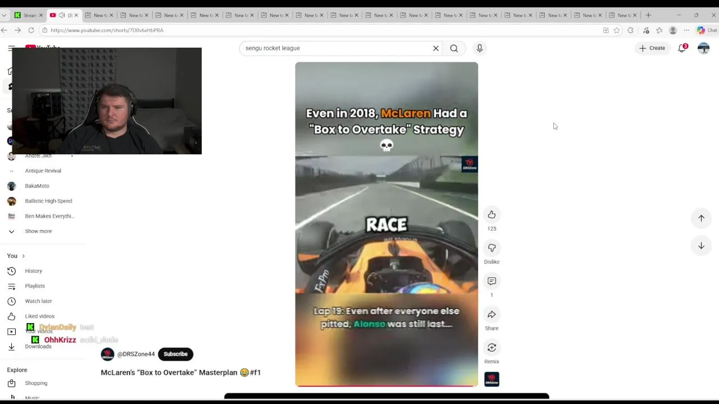Open Antique Revival subscription
The image size is (719, 404).
[43, 171]
